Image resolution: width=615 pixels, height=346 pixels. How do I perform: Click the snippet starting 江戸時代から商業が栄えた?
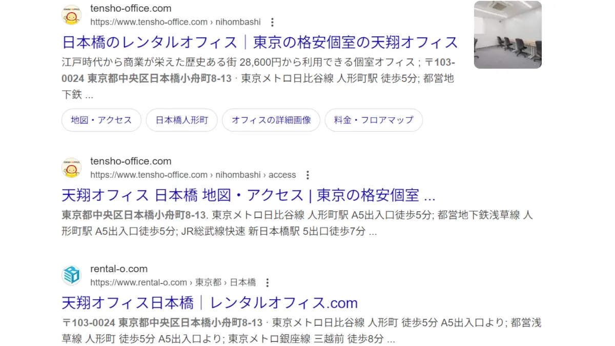pyautogui.click(x=258, y=78)
